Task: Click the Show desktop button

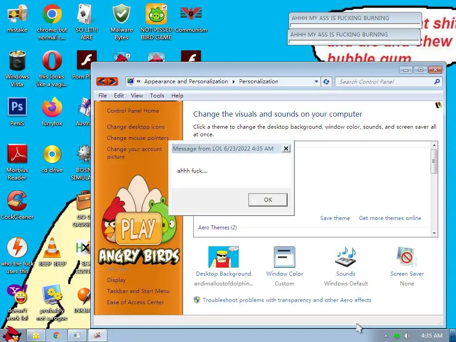Action: pyautogui.click(x=453, y=336)
